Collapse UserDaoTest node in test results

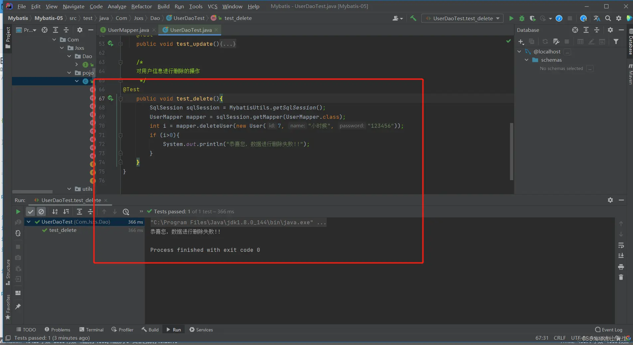coord(29,222)
